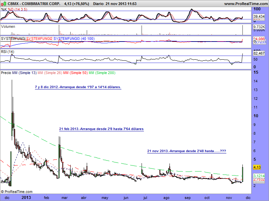Click the abr month on time axis

click(x=84, y=198)
